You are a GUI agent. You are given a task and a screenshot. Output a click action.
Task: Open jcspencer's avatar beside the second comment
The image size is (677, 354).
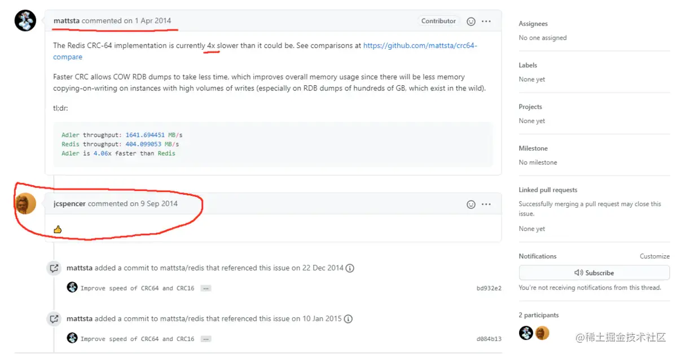click(25, 203)
